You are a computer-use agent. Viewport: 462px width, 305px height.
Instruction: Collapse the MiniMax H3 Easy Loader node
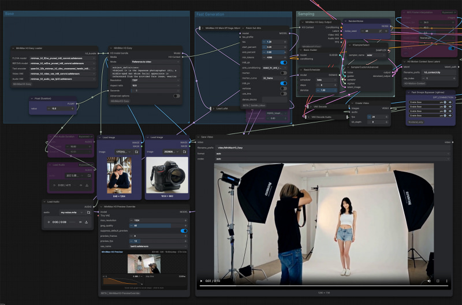tap(13, 48)
